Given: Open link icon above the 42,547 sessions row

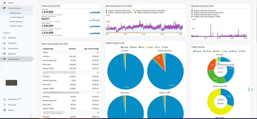Looking at the screenshot, I should 98,113.
